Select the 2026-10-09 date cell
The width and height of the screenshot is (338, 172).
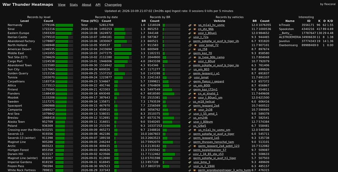89,29
